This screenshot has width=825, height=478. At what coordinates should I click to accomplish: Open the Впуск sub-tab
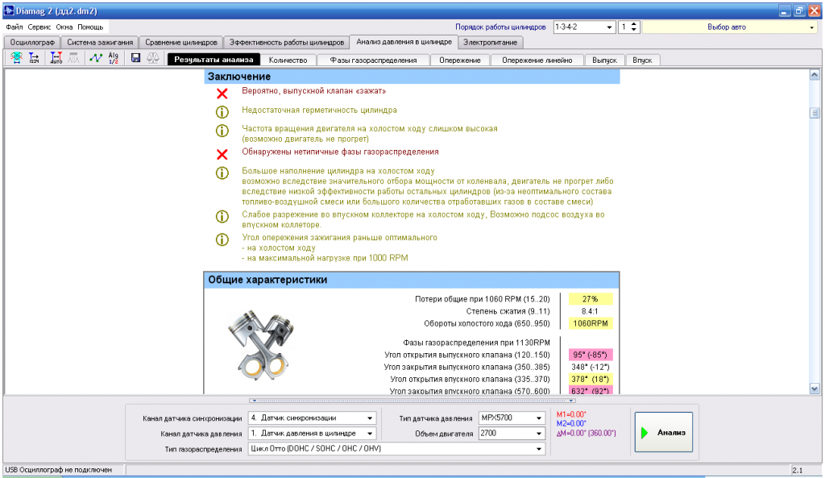[642, 60]
